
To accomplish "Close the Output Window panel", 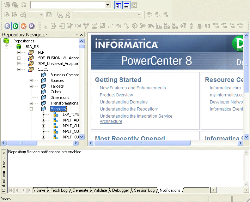I will click(4, 153).
